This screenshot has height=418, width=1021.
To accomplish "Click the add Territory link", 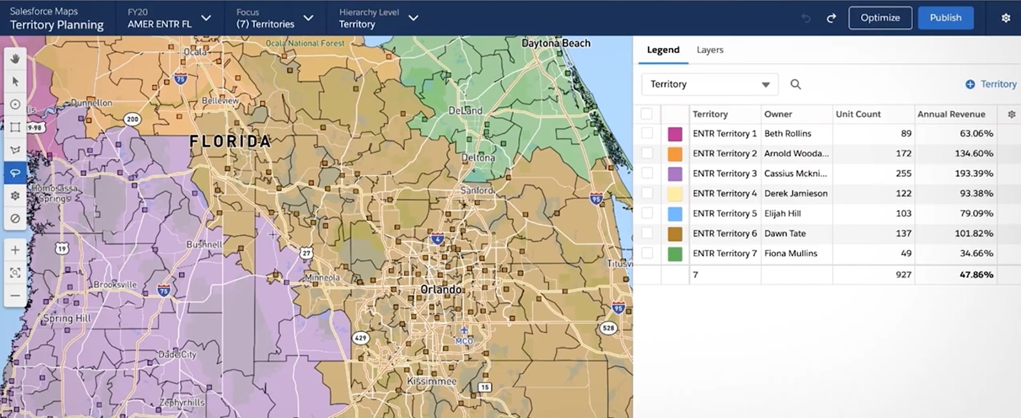I will click(998, 84).
